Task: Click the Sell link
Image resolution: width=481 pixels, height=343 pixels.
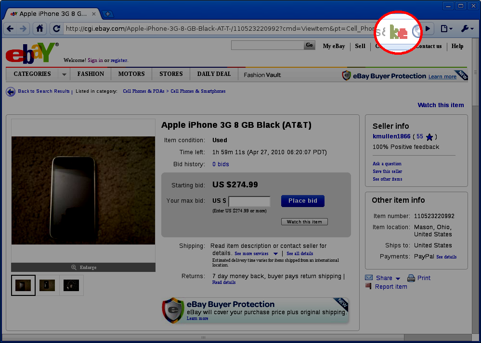Action: coord(360,46)
